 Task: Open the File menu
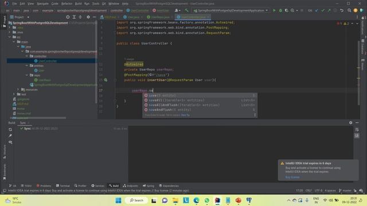[14, 3]
